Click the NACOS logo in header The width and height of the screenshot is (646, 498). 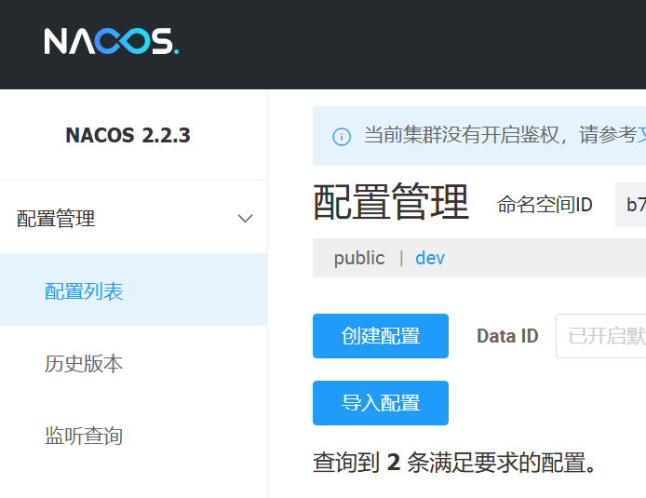pos(112,41)
